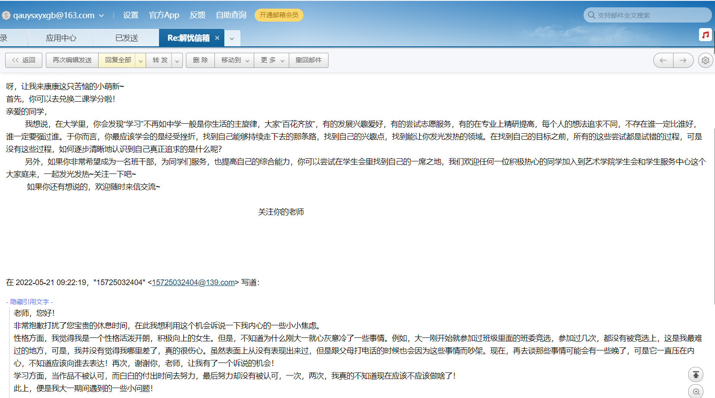The image size is (715, 398).
Task: Expand the tab list dropdown arrow
Action: point(232,39)
